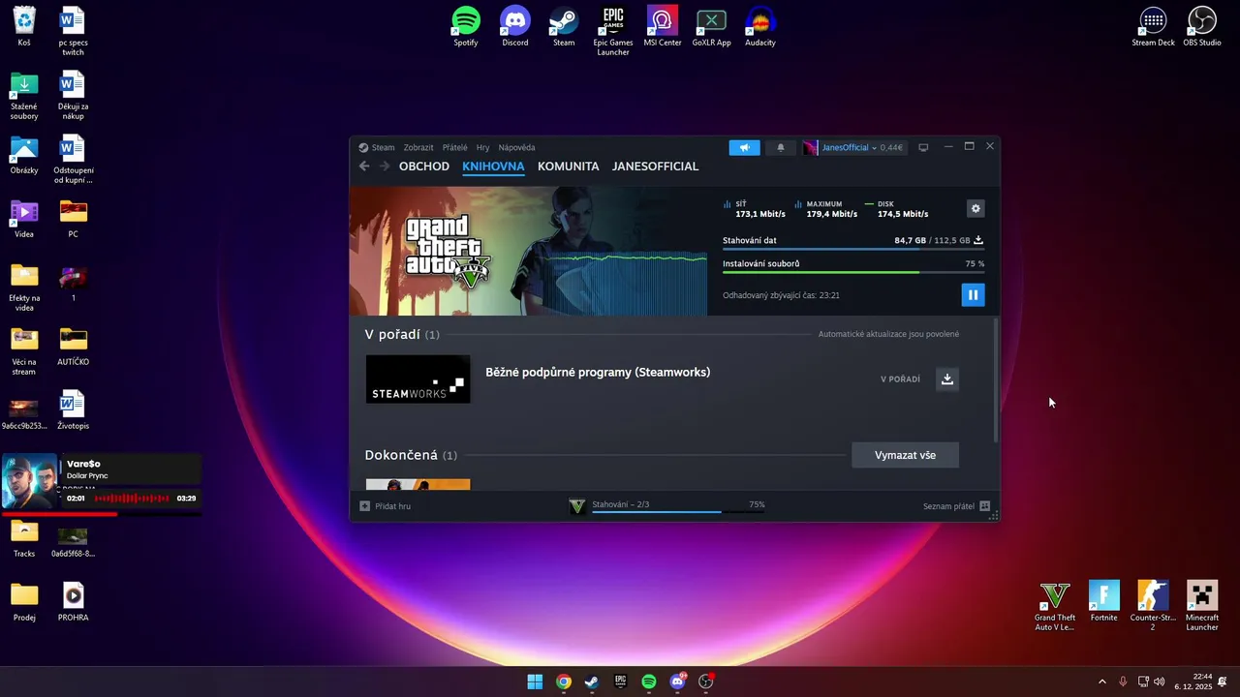This screenshot has height=697, width=1240.
Task: Open Epic Games from the taskbar
Action: point(620,682)
